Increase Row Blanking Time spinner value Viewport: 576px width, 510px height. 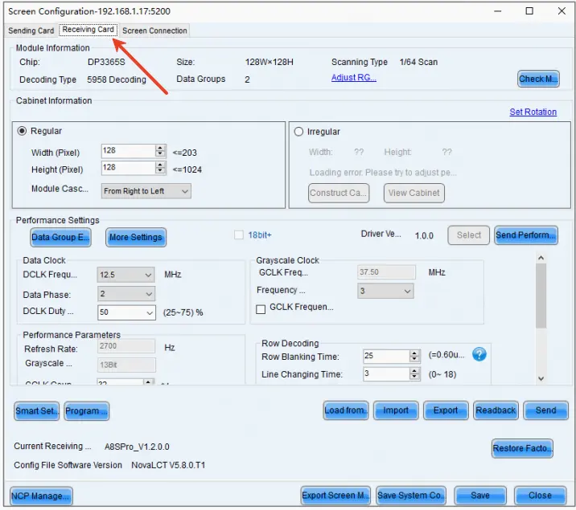point(415,353)
